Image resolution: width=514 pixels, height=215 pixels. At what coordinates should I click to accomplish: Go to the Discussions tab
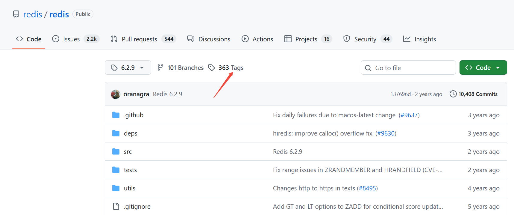click(209, 39)
